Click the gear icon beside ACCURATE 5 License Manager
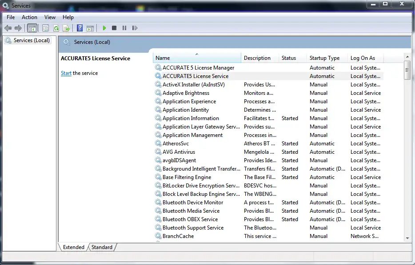The width and height of the screenshot is (415, 265). (158, 67)
